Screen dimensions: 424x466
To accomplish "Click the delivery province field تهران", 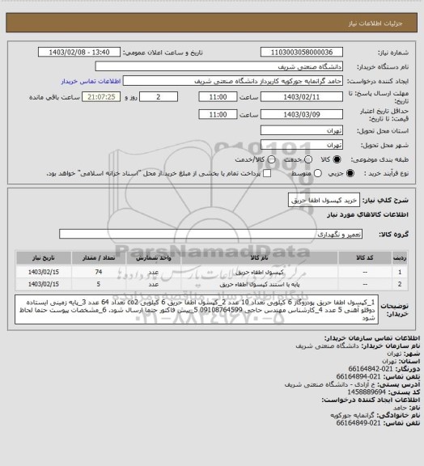I will click(x=302, y=130).
